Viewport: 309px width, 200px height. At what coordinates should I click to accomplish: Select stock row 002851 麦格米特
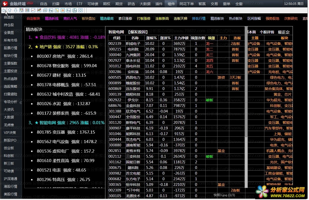tap(176, 151)
